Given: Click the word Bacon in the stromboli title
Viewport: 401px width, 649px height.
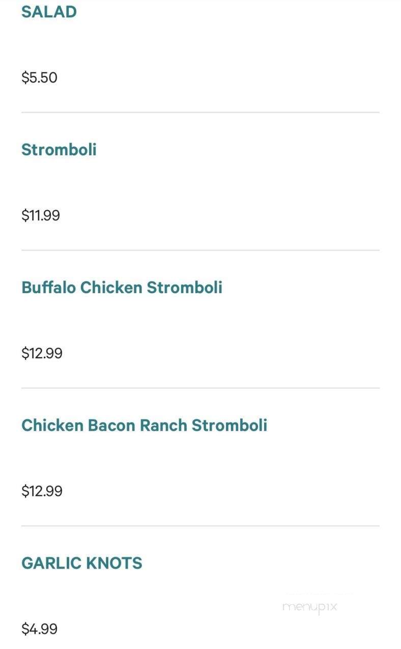Looking at the screenshot, I should pyautogui.click(x=111, y=426).
